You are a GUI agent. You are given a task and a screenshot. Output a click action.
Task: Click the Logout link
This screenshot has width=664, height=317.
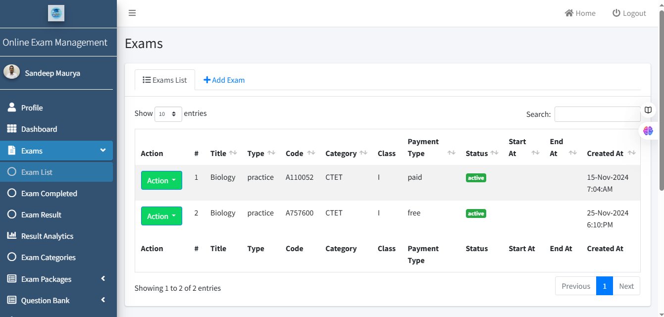(x=629, y=13)
